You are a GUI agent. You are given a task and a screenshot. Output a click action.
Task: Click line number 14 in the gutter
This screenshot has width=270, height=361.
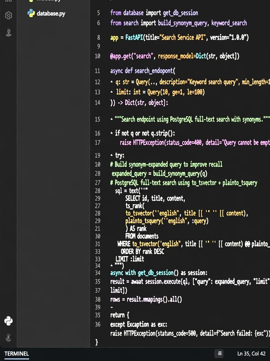[x=97, y=103]
